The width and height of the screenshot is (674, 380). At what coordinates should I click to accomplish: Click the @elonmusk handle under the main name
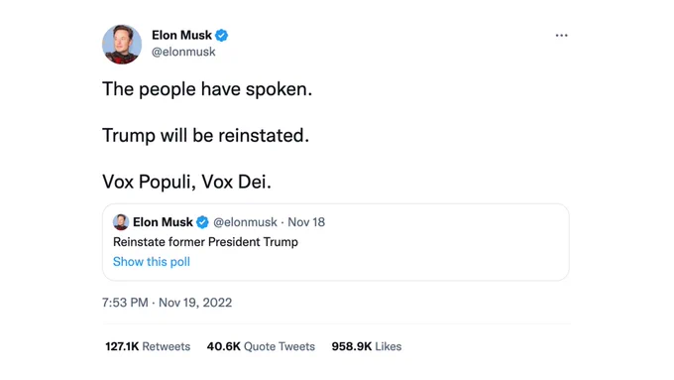pyautogui.click(x=183, y=52)
